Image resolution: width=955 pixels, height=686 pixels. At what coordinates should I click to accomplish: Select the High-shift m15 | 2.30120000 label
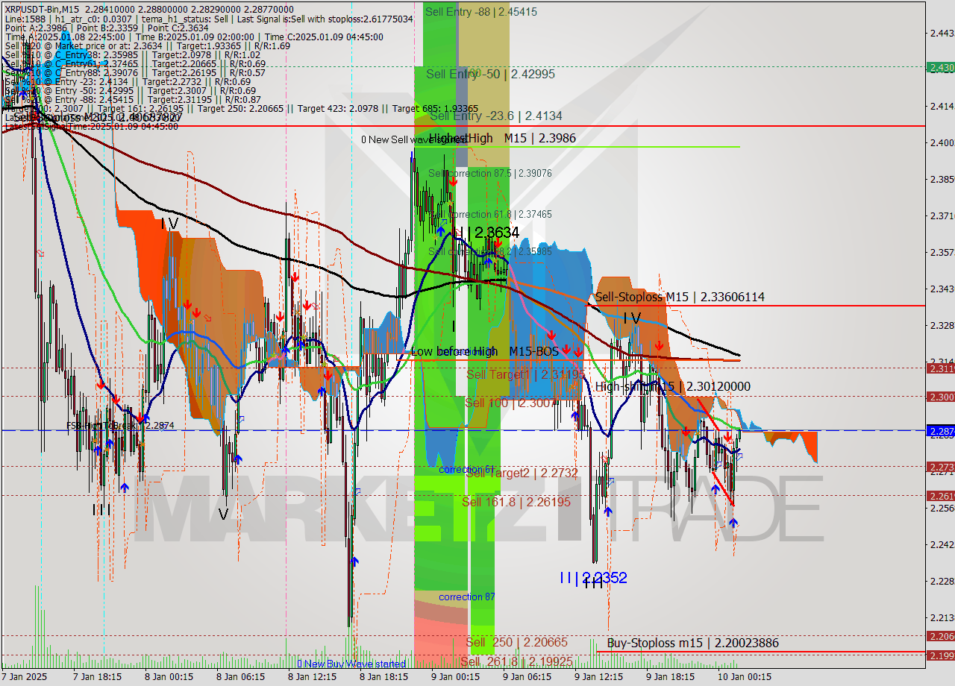coord(672,386)
